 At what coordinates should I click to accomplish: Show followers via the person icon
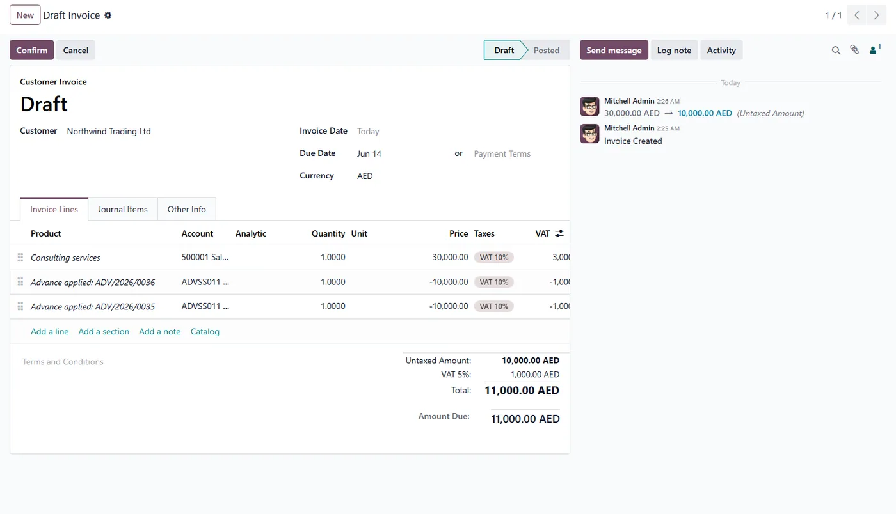(x=875, y=50)
